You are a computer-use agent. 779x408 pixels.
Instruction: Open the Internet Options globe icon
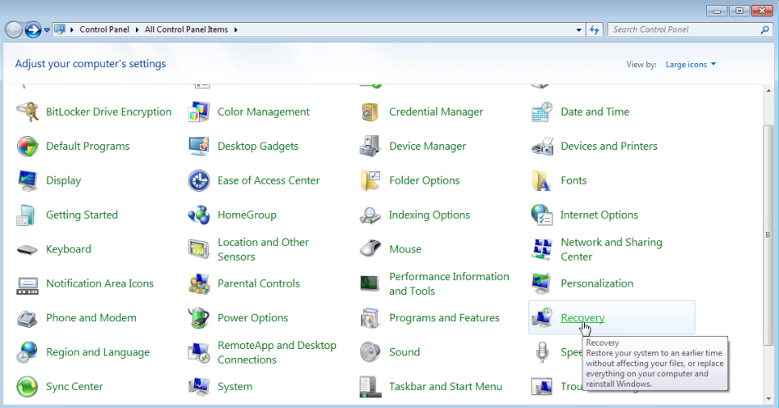tap(541, 215)
